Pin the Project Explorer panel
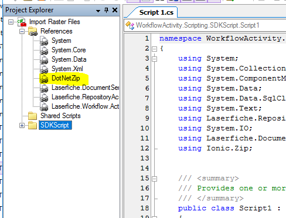 (x=106, y=10)
